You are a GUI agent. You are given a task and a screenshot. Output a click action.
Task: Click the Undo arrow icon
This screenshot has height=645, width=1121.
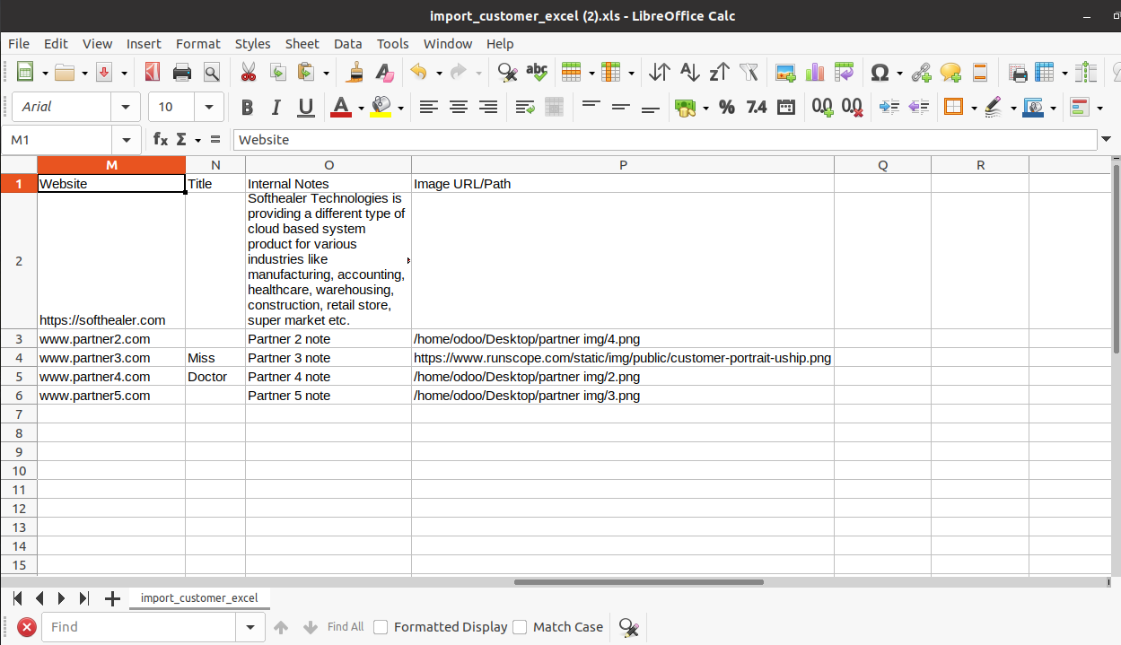(419, 73)
